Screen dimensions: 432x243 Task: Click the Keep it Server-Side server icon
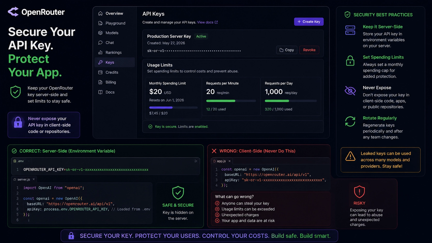(350, 30)
